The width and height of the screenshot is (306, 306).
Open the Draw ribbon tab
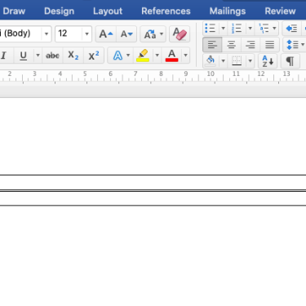(x=14, y=11)
